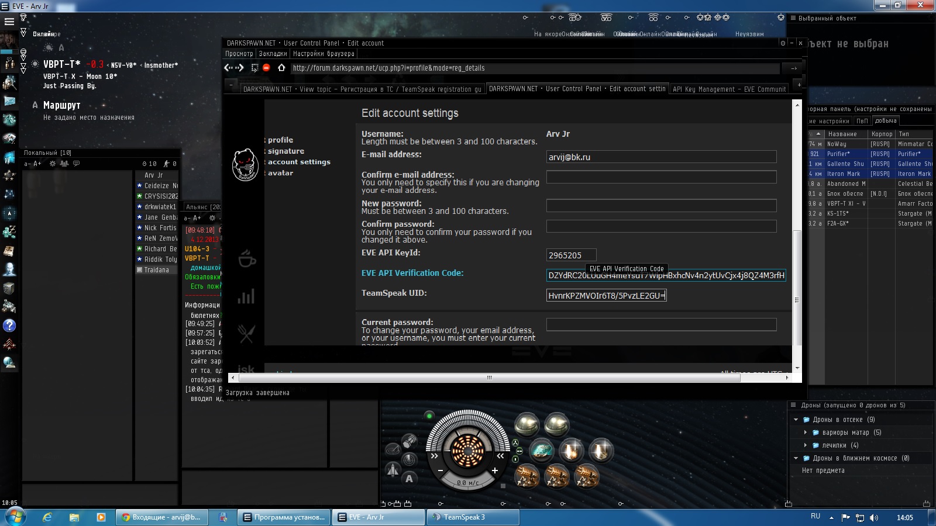Viewport: 936px width, 526px height.
Task: Open the character portrait in the Neocom
Action: (9, 41)
